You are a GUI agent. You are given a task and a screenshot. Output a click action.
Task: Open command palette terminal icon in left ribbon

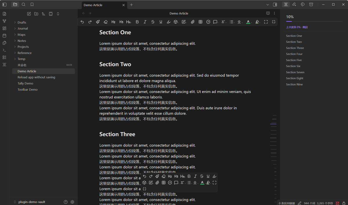(x=4, y=50)
